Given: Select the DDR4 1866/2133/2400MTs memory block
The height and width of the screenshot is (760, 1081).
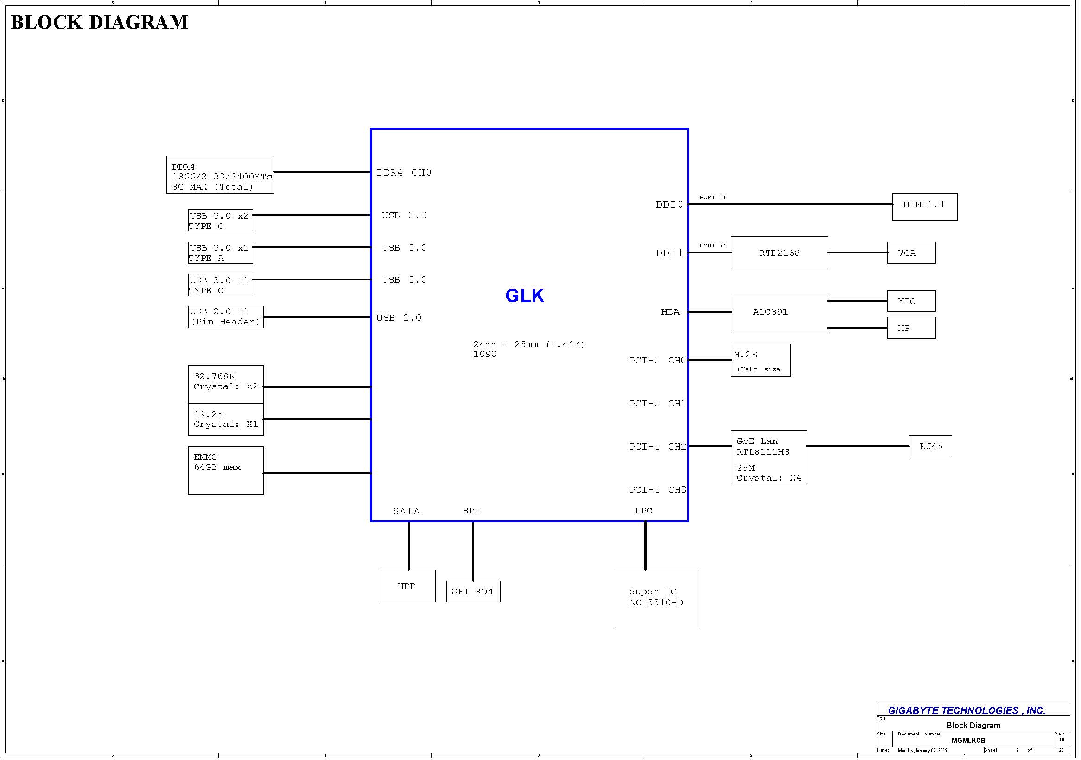Looking at the screenshot, I should (x=221, y=176).
